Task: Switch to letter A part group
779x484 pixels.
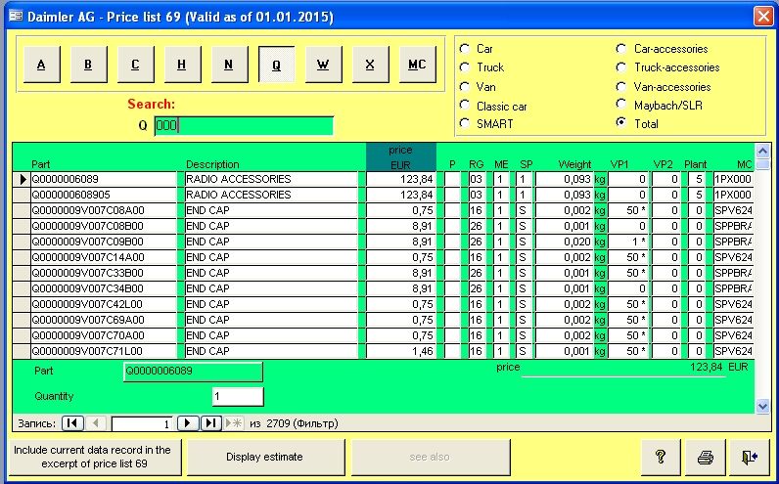Action: click(x=41, y=65)
